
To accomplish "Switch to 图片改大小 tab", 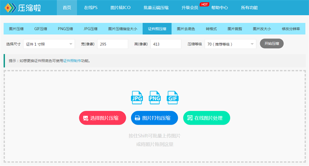I will [262, 29].
